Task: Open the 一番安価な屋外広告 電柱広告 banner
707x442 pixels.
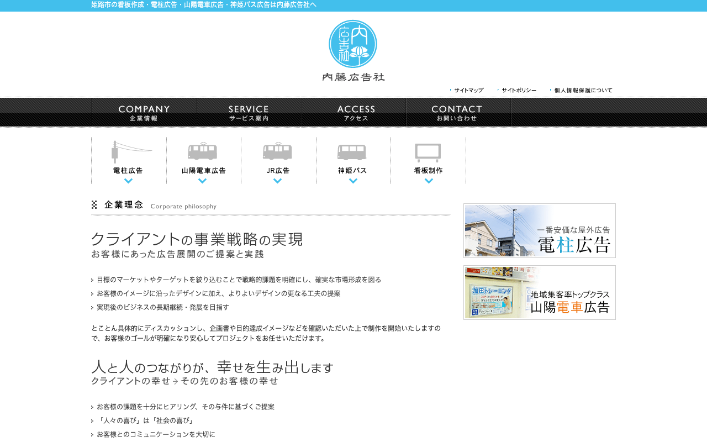Action: tap(540, 230)
